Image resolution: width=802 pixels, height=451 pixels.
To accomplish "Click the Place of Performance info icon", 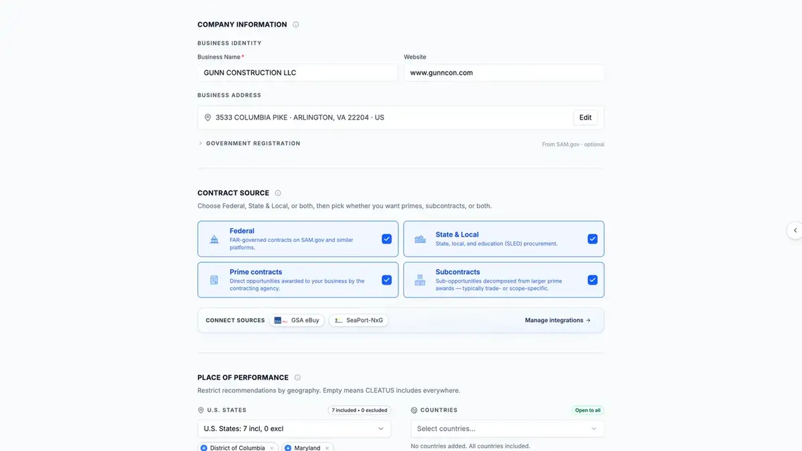I will (297, 378).
